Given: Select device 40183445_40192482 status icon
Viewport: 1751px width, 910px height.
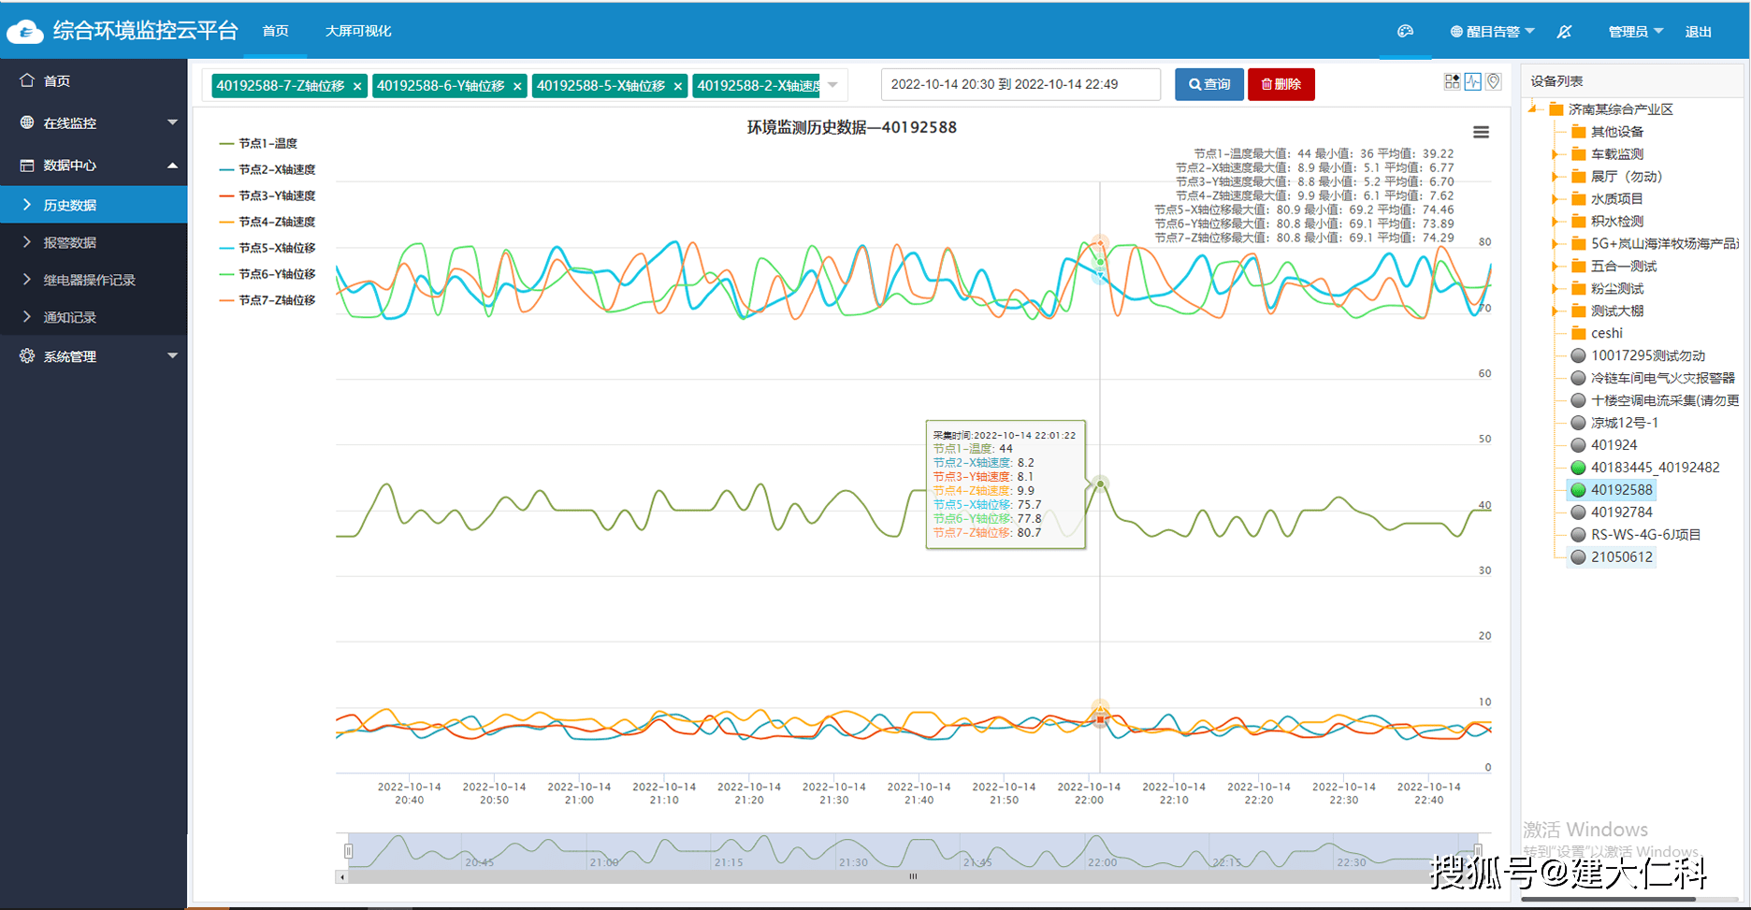Looking at the screenshot, I should pyautogui.click(x=1578, y=468).
